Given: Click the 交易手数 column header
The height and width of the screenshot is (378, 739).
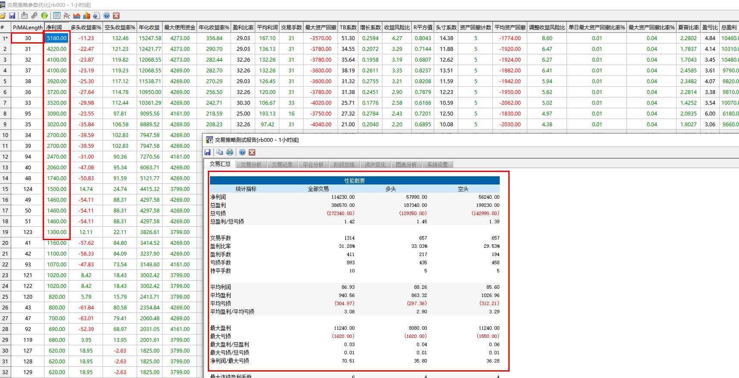Looking at the screenshot, I should (291, 27).
